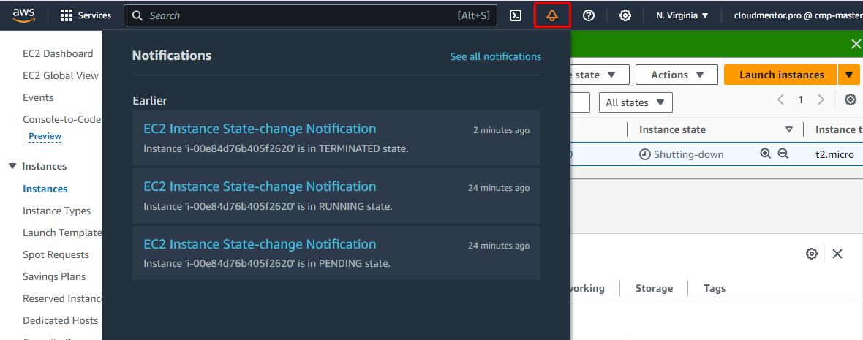The width and height of the screenshot is (863, 340).
Task: Focus the AWS search input field
Action: (300, 15)
